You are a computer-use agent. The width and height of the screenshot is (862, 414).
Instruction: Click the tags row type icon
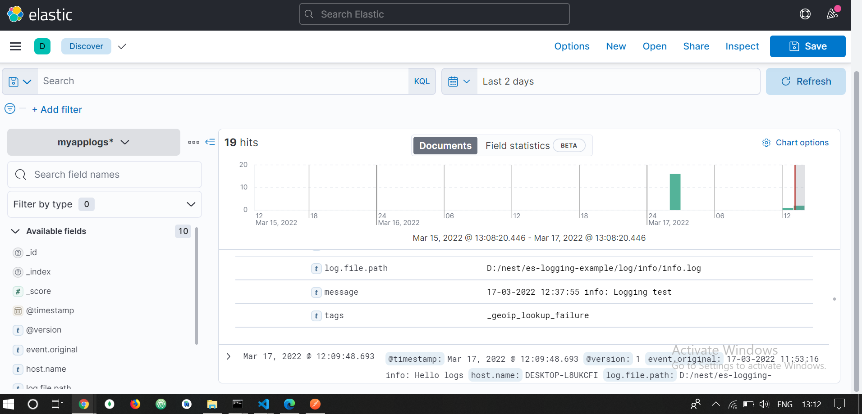pos(316,316)
